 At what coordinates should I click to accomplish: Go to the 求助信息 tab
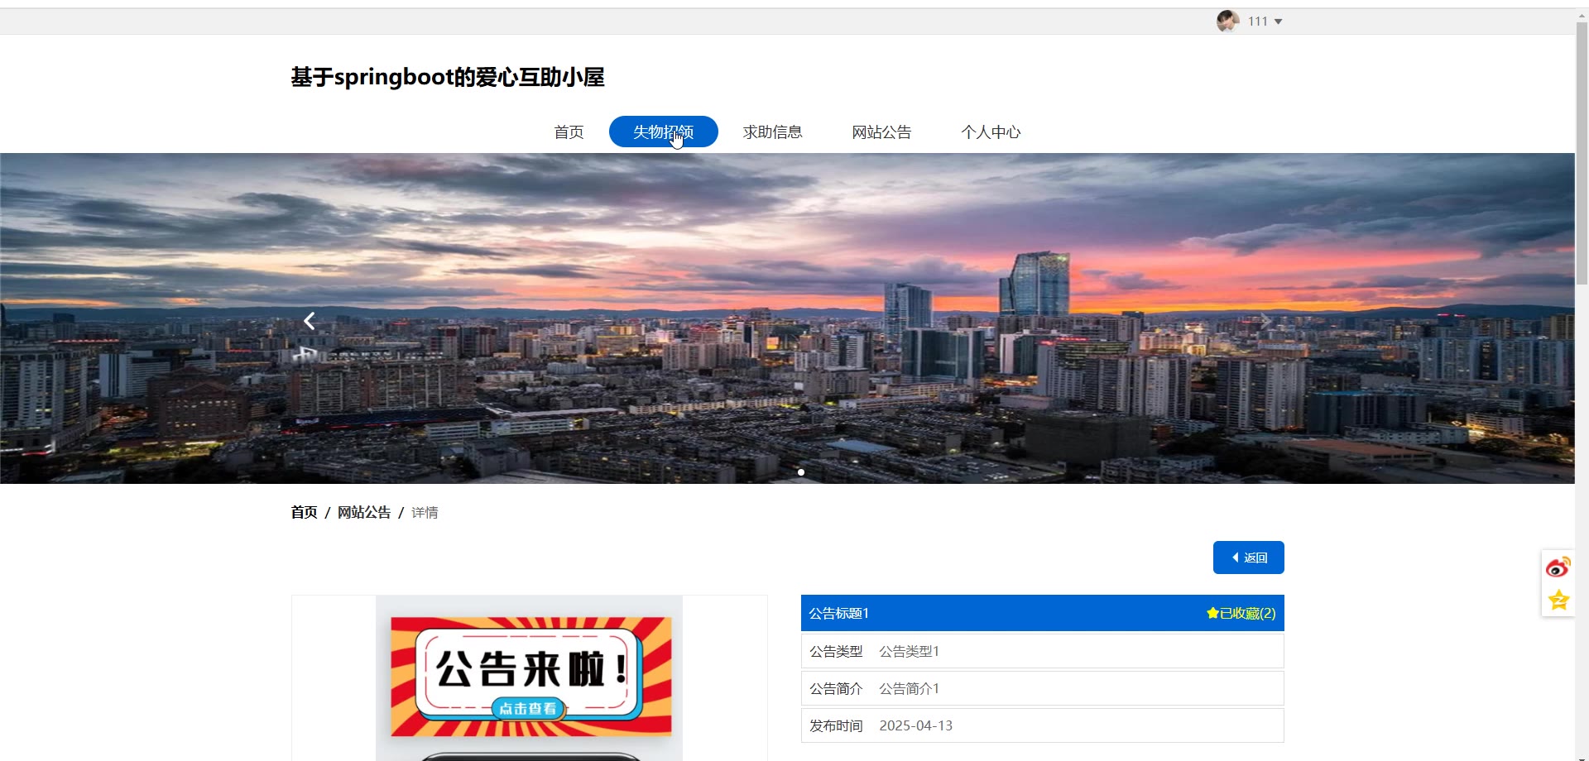click(x=772, y=132)
